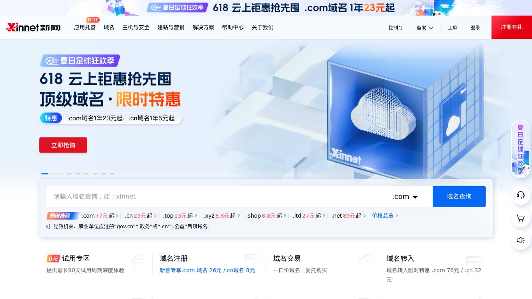Click the 试用专区 heading
The width and height of the screenshot is (532, 299).
pyautogui.click(x=76, y=259)
